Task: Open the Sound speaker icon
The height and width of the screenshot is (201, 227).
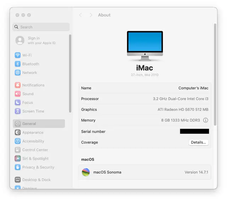Action: click(x=18, y=94)
